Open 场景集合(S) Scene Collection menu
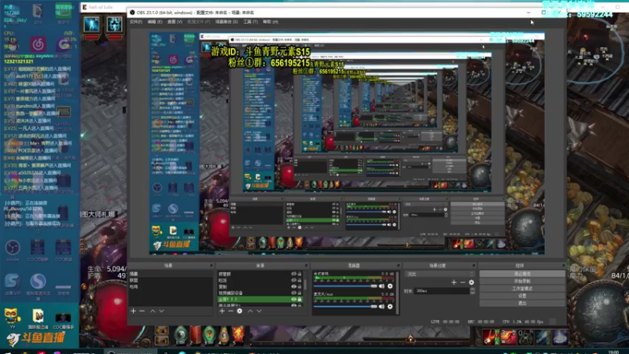This screenshot has width=629, height=354. tap(226, 22)
